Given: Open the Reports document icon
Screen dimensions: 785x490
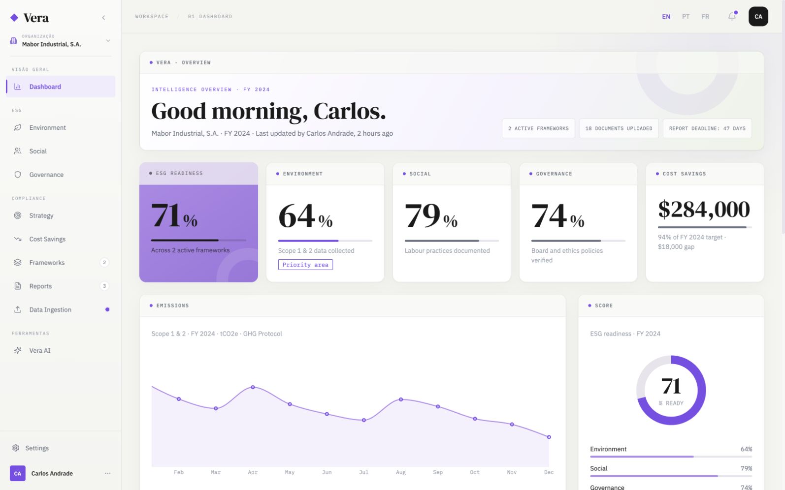Looking at the screenshot, I should tap(18, 286).
